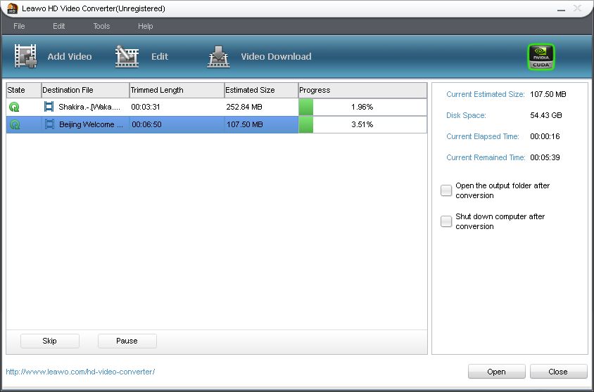The height and width of the screenshot is (392, 594).
Task: Click the Video Download toolbar label
Action: [x=276, y=56]
